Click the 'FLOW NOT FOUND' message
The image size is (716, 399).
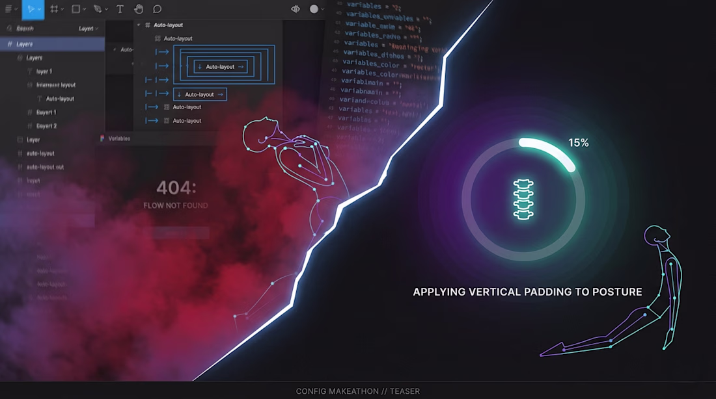(x=175, y=205)
